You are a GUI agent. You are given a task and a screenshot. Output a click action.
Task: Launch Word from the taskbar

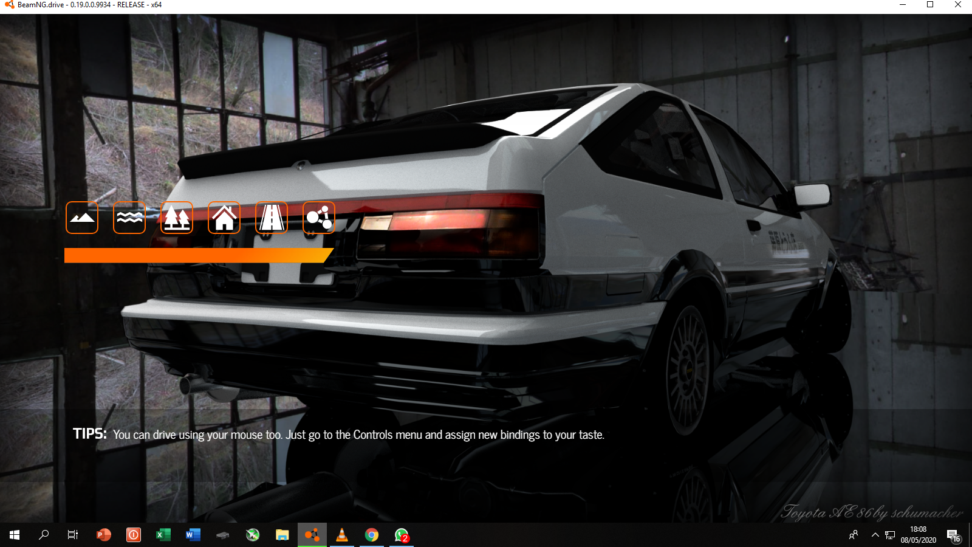(193, 535)
